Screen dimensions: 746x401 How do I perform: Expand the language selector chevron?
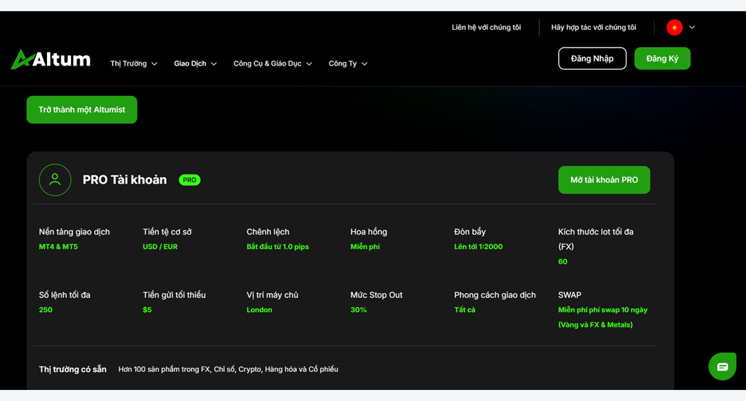(x=692, y=28)
